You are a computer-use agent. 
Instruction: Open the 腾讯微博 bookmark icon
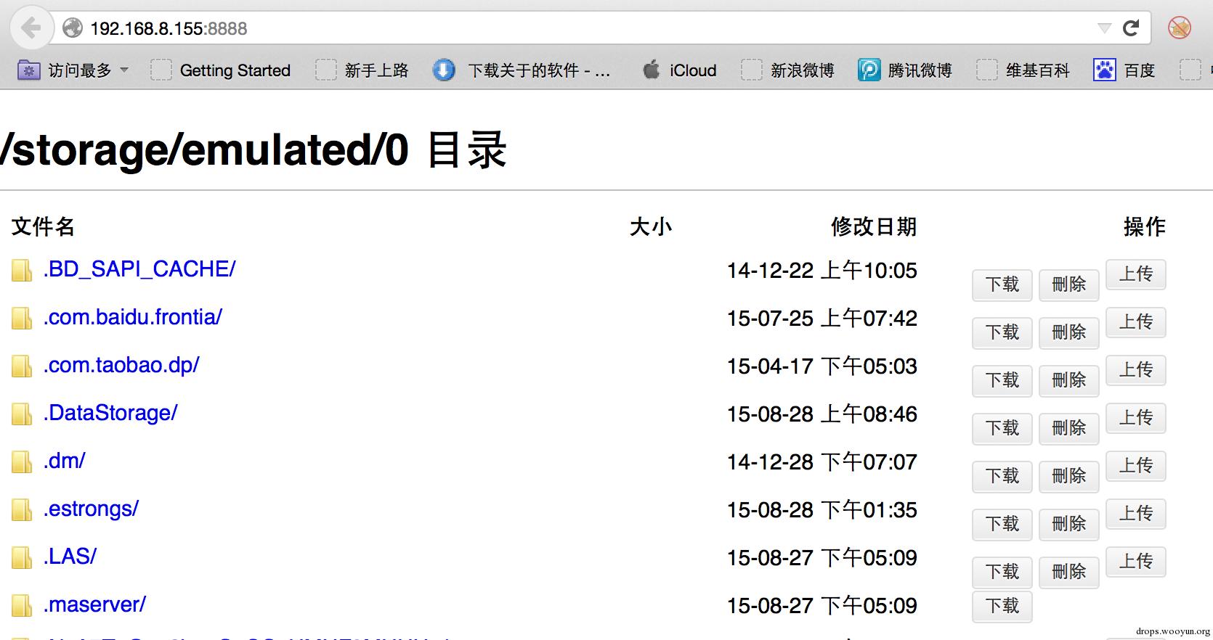[x=869, y=70]
